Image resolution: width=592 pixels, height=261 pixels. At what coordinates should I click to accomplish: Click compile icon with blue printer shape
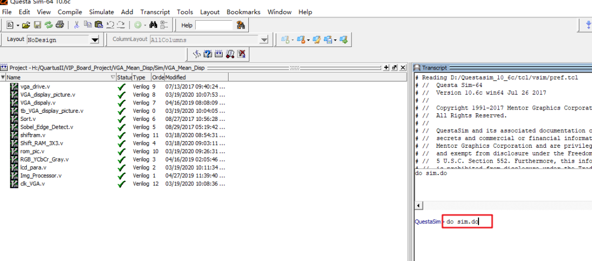(328, 39)
